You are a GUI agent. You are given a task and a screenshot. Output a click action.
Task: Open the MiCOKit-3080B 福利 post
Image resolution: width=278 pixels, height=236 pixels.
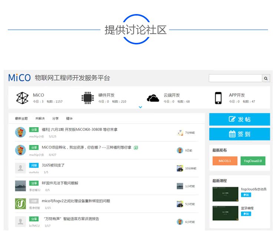(79, 129)
